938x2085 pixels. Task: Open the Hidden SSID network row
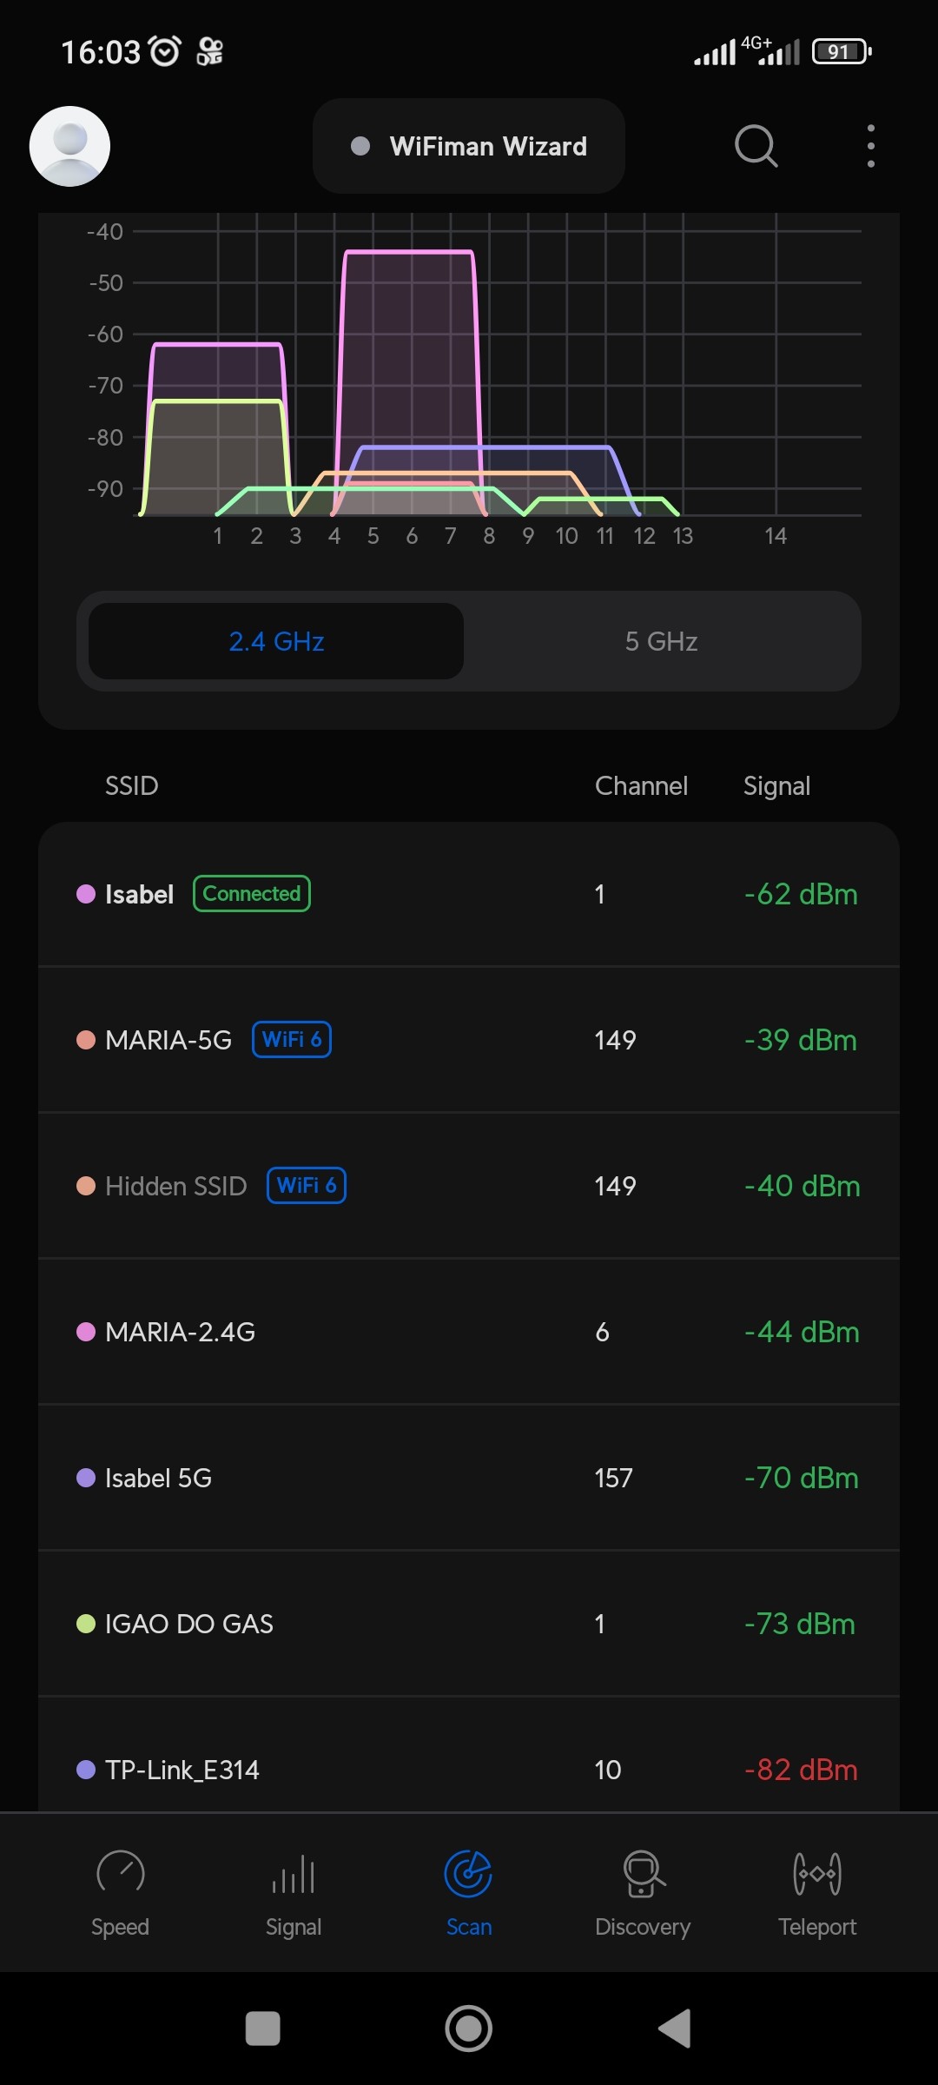pos(469,1186)
